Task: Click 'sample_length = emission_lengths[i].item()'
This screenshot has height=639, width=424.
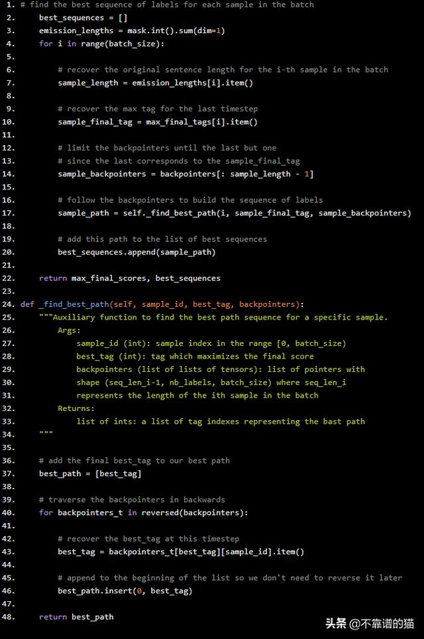Action: click(155, 83)
